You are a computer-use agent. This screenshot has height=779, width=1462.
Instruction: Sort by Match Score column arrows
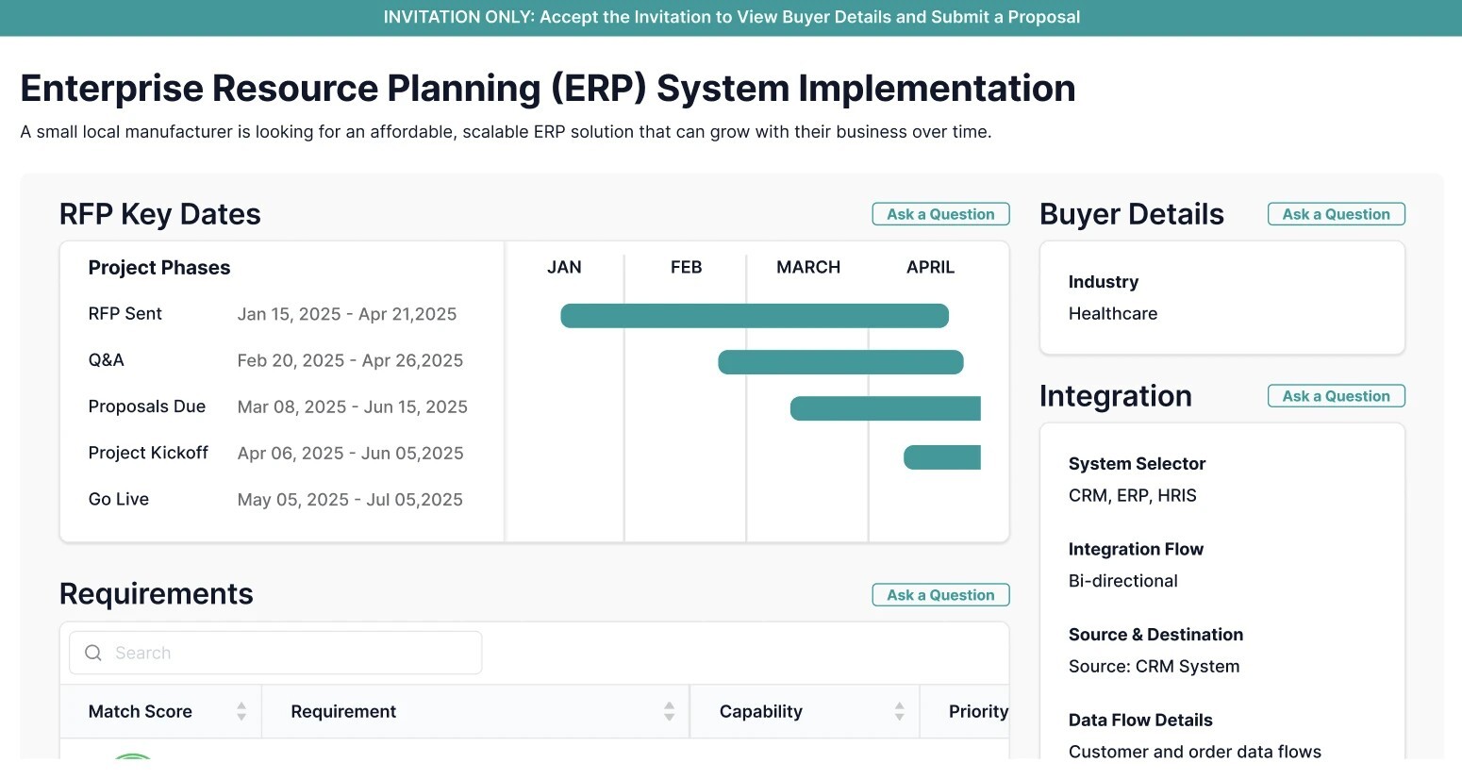(x=241, y=711)
